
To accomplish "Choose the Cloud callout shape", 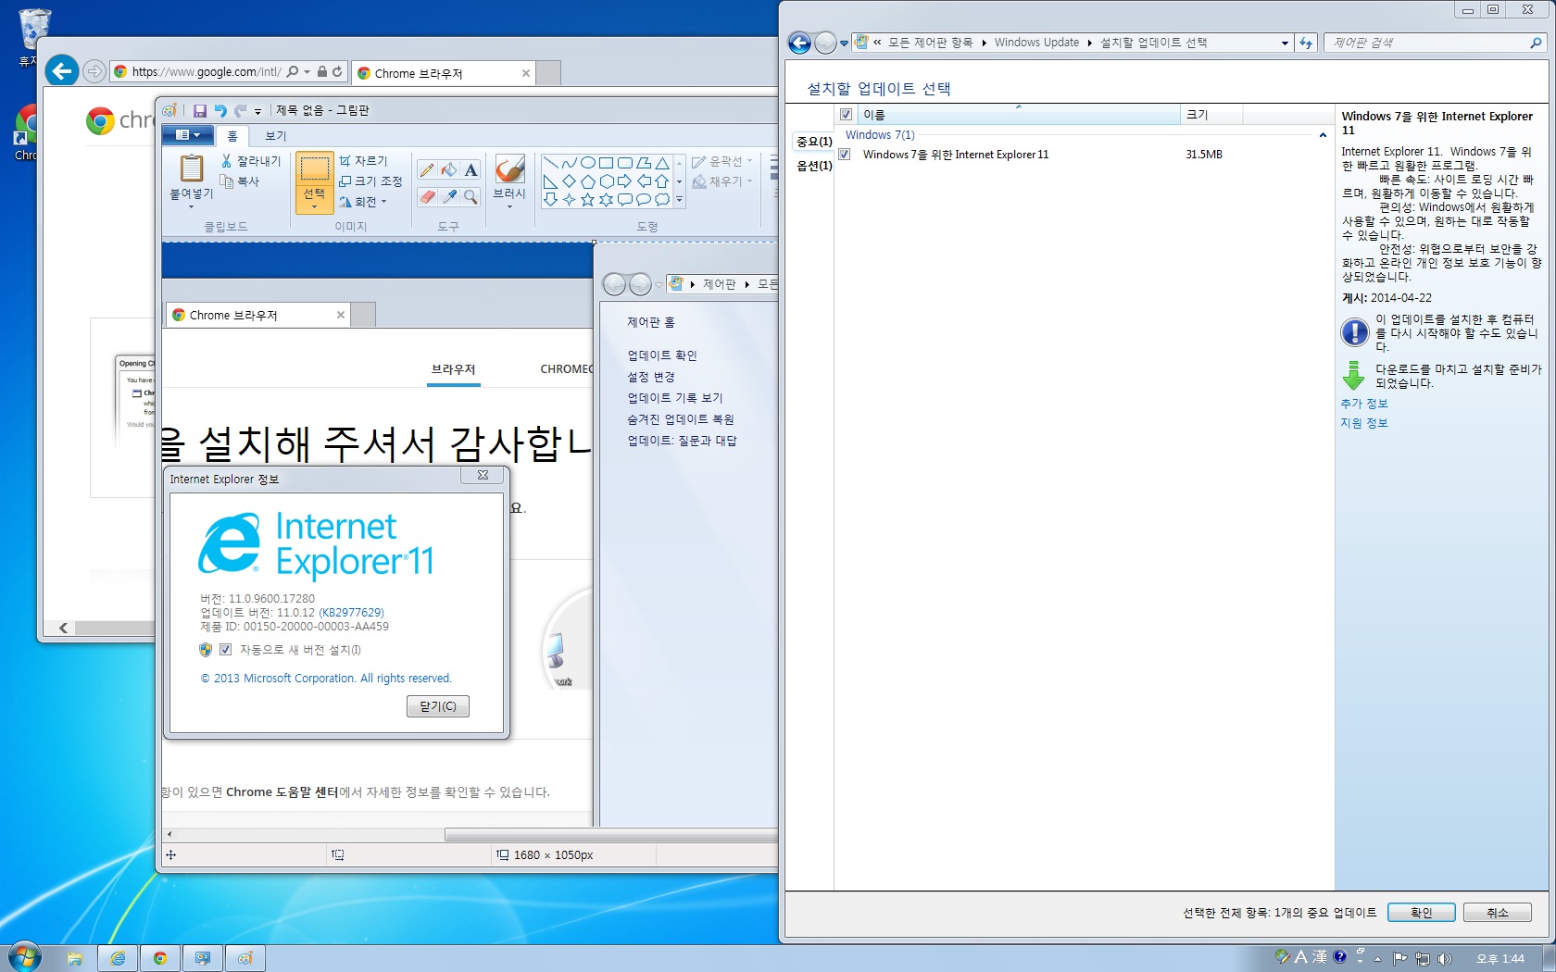I will click(662, 200).
